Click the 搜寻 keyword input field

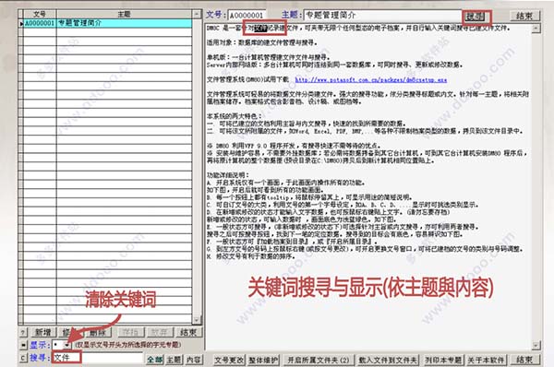tap(98, 358)
